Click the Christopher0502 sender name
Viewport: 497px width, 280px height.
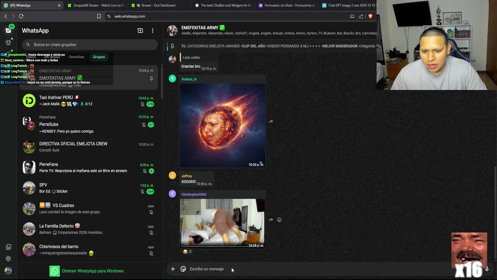tap(194, 194)
